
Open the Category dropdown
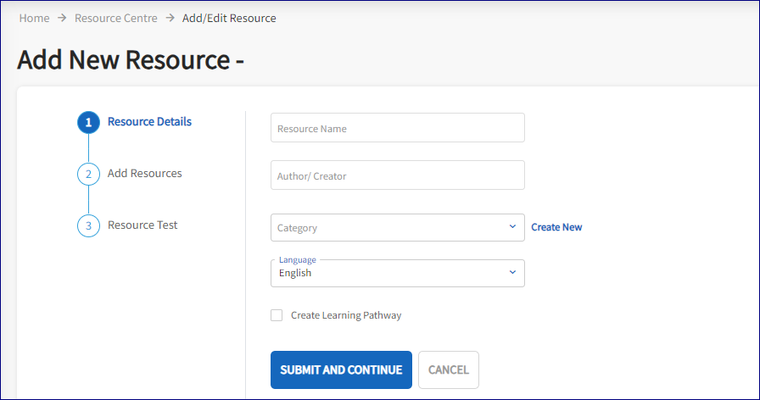pos(398,228)
